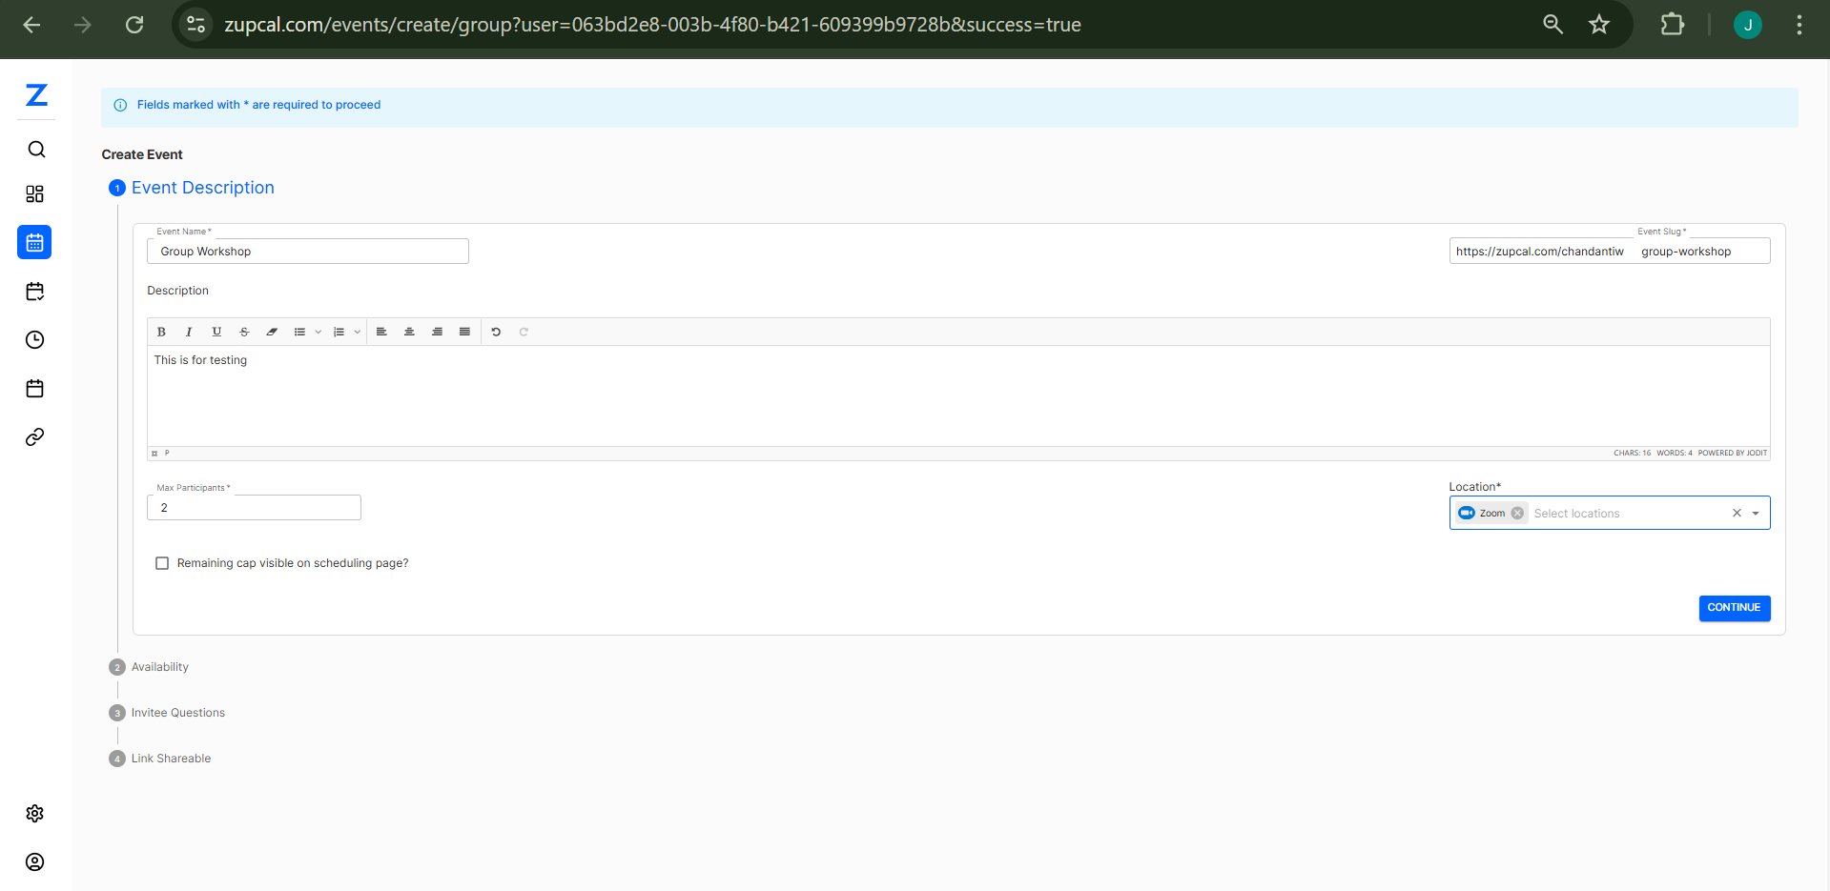The image size is (1830, 891).
Task: Click the eraser clear-formatting icon
Action: pos(272,333)
